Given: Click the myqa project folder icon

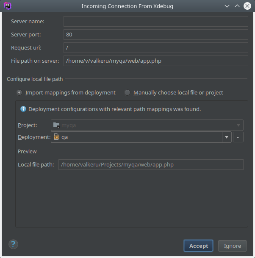Looking at the screenshot, I should point(56,125).
